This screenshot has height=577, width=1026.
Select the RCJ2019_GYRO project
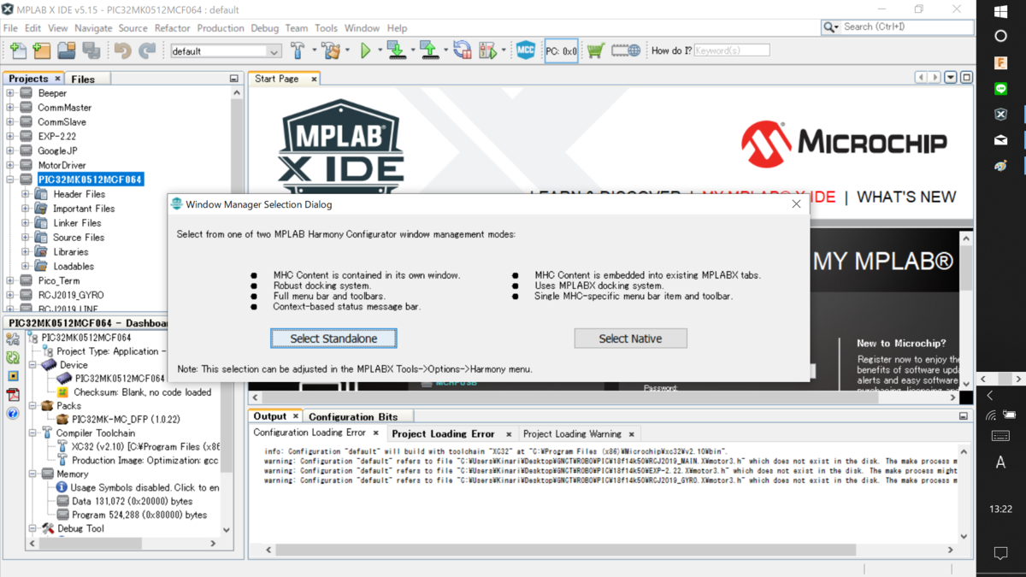(71, 295)
